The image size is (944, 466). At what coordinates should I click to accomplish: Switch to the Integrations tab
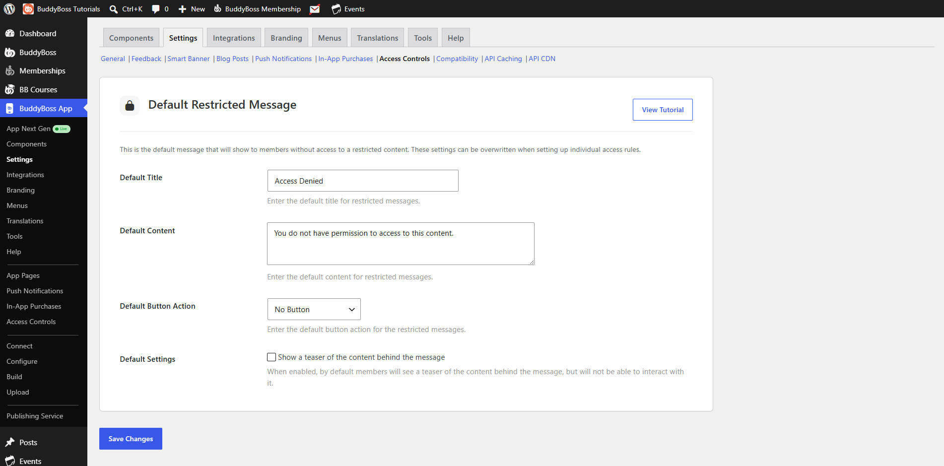coord(234,38)
